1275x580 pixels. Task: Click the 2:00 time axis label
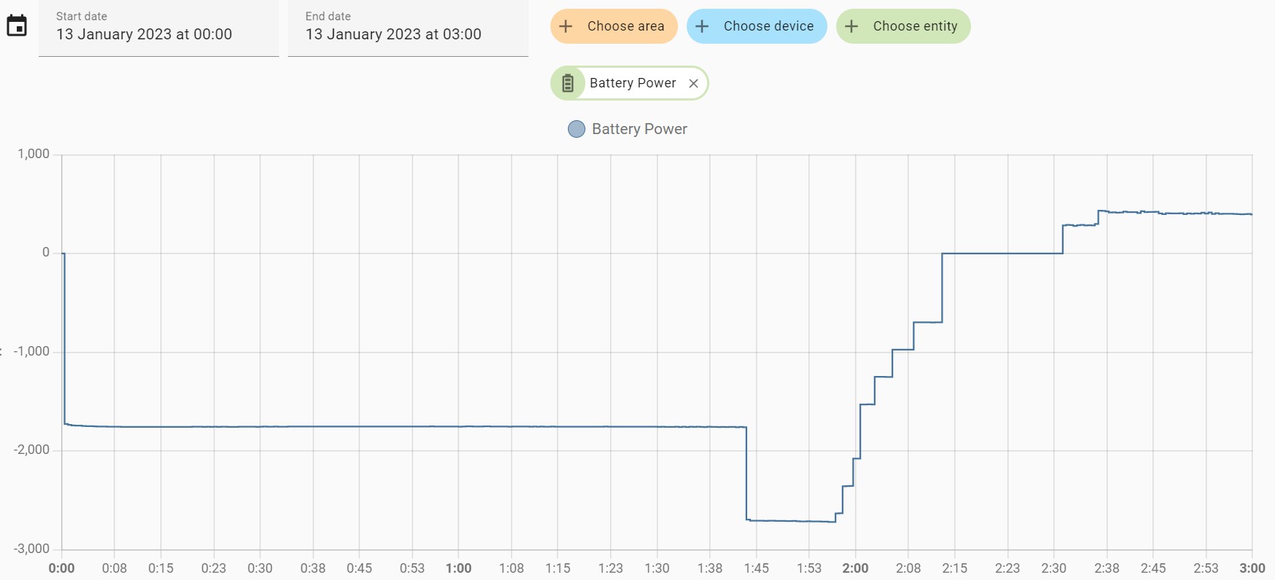(x=855, y=568)
